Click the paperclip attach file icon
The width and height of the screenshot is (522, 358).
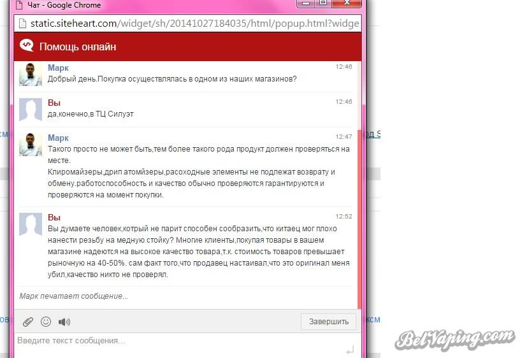(x=28, y=322)
